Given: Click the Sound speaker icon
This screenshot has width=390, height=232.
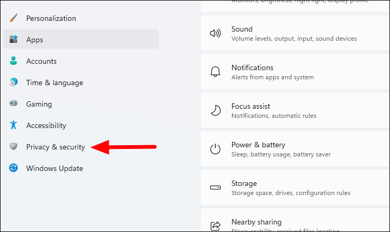Looking at the screenshot, I should (215, 33).
